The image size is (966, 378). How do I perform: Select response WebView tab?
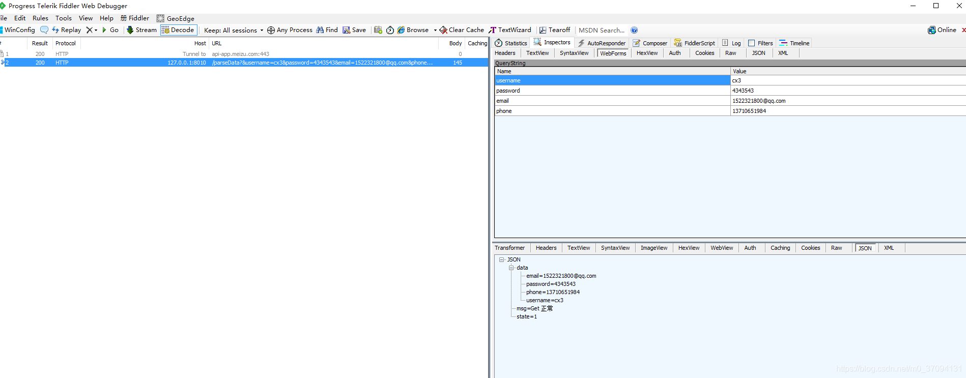click(x=722, y=248)
